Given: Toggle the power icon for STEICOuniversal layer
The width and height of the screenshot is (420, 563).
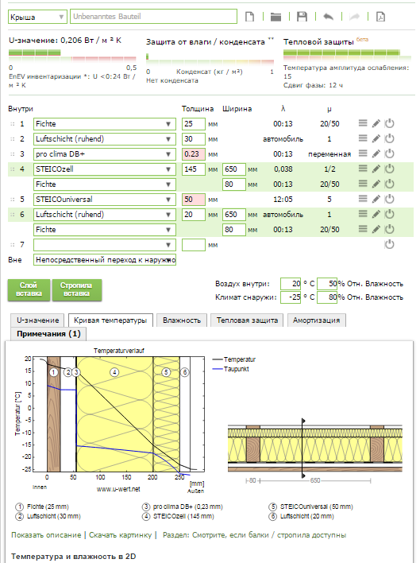Looking at the screenshot, I should 389,199.
